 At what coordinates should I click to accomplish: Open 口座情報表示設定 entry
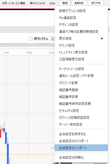81,59
